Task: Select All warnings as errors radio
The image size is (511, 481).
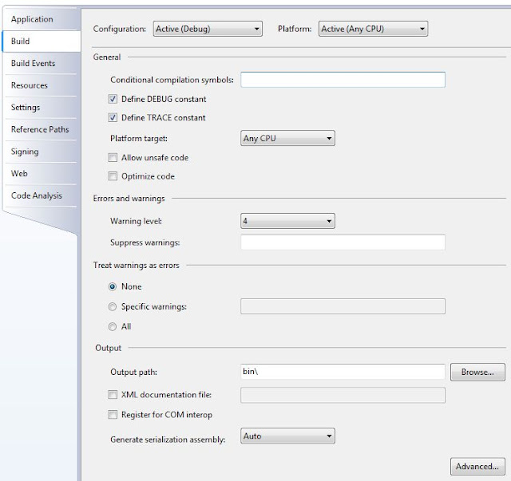Action: 112,326
